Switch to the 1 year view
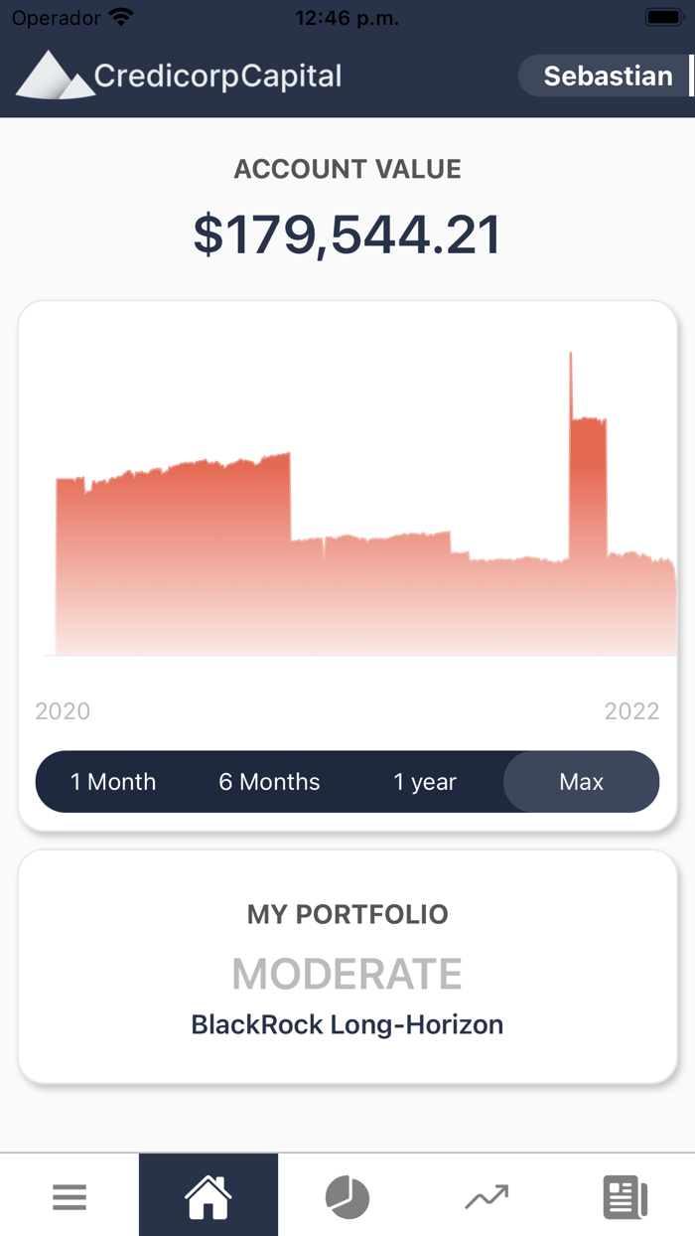695x1236 pixels. [425, 782]
